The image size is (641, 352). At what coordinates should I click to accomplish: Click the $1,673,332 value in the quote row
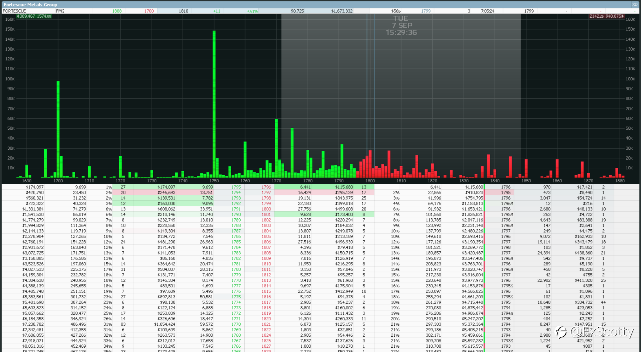point(342,11)
